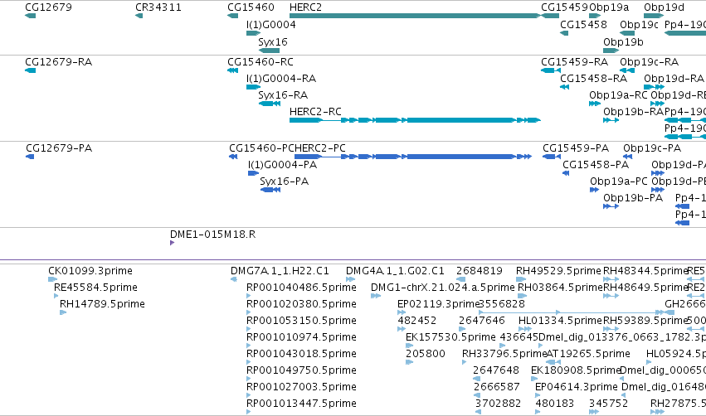Select transcript Obp19a-RC
Image resolution: width=706 pixels, height=416 pixels.
(x=618, y=95)
